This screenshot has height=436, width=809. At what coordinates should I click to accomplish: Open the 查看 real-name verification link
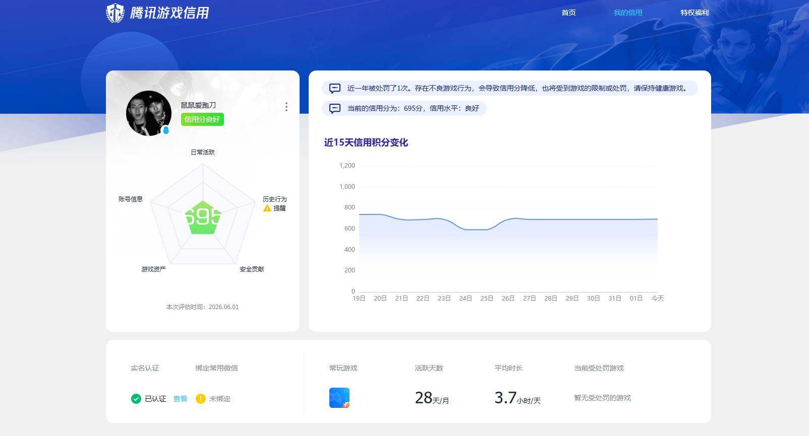click(x=180, y=399)
